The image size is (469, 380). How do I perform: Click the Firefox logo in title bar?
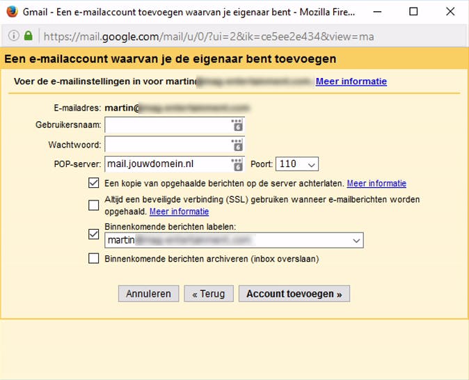point(12,12)
